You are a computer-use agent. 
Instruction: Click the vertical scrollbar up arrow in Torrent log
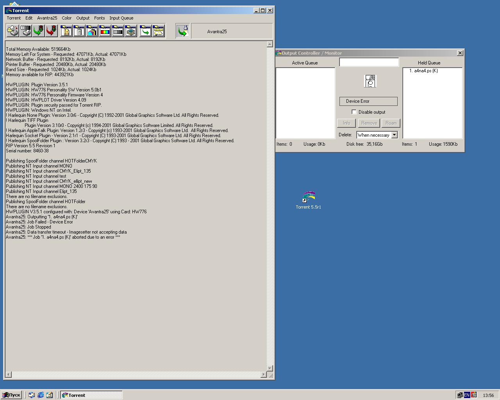click(x=270, y=44)
